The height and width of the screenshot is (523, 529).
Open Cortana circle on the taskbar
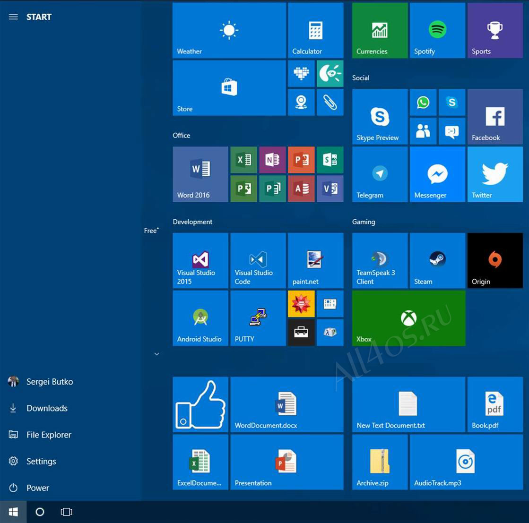coord(40,512)
